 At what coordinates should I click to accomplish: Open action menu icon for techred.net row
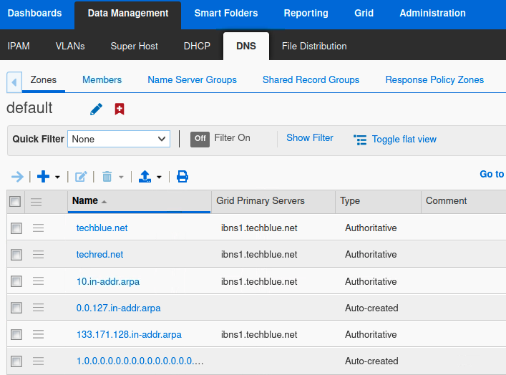click(x=39, y=254)
